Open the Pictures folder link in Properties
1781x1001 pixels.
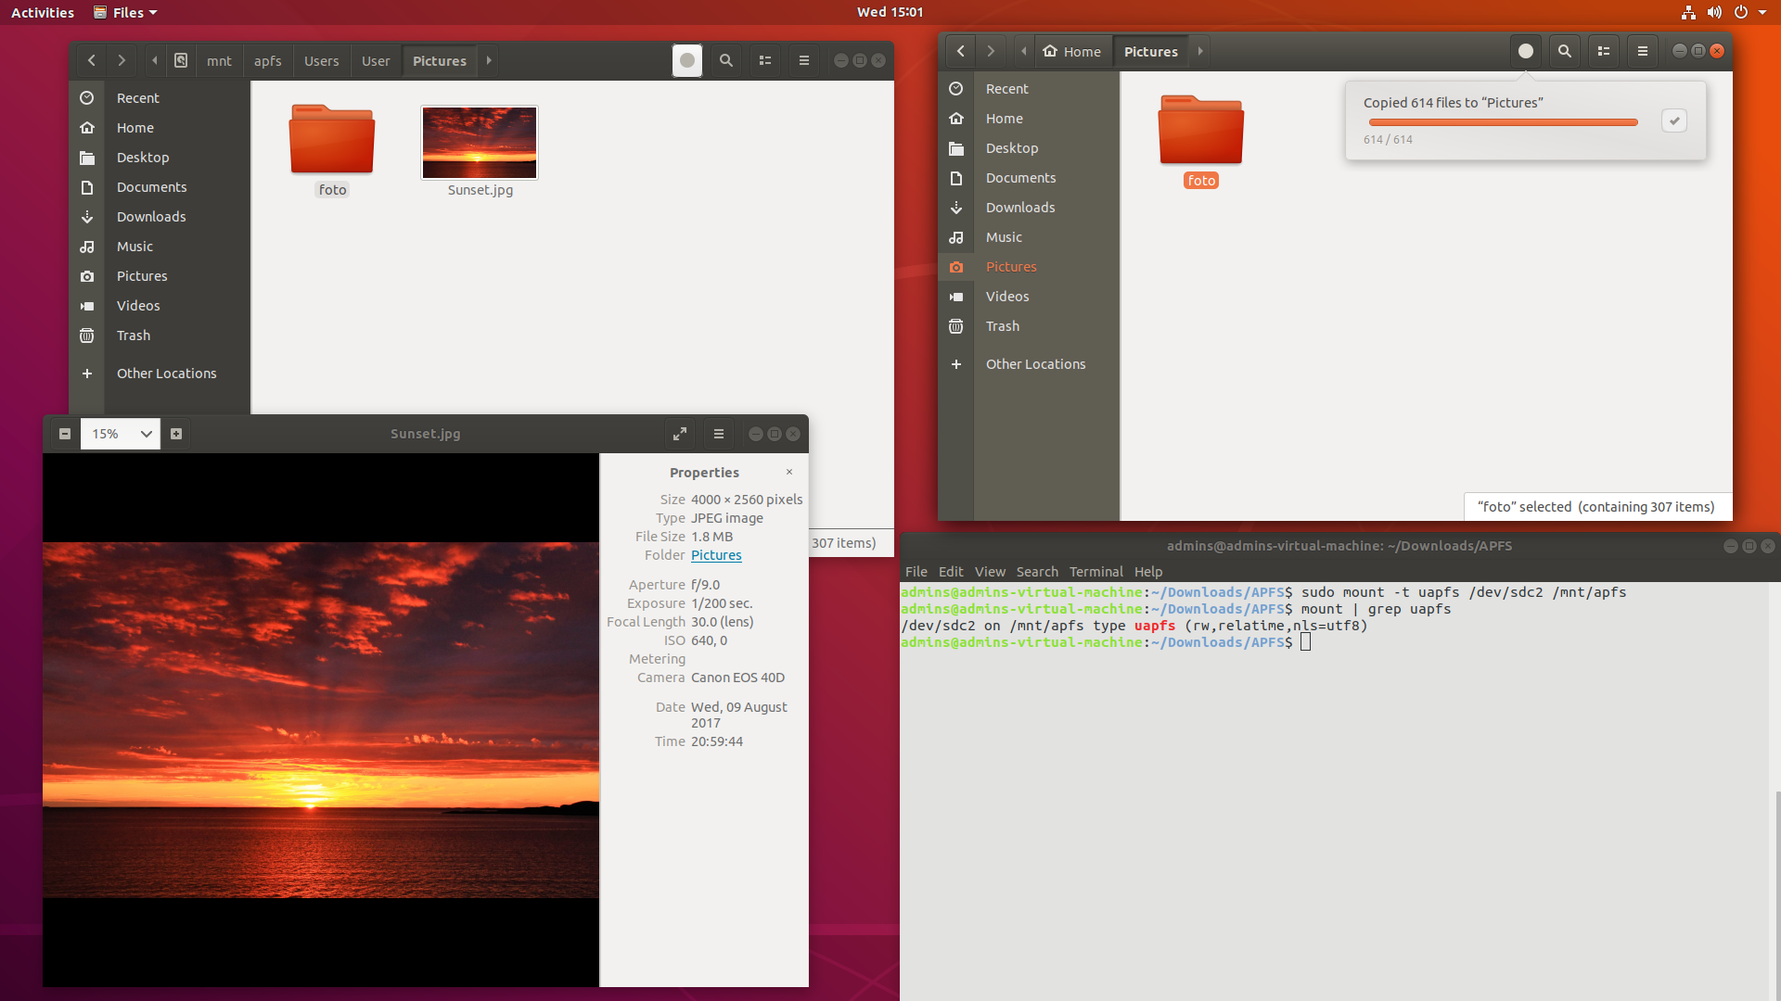[x=716, y=555]
